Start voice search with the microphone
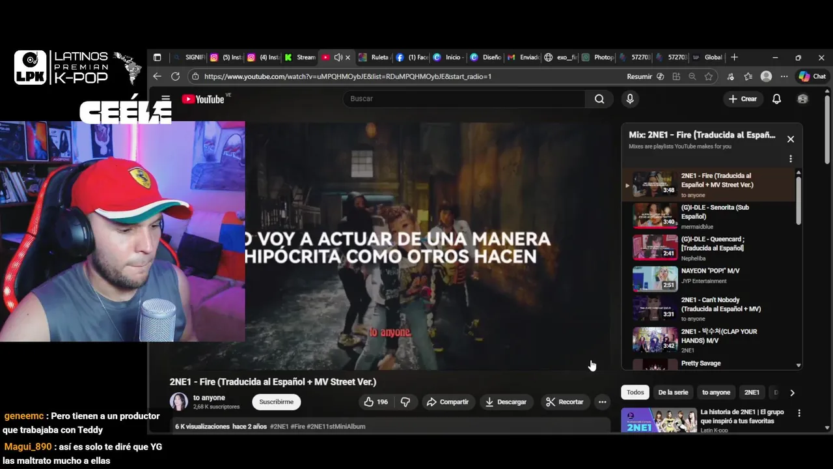Viewport: 833px width, 469px height. 629,99
